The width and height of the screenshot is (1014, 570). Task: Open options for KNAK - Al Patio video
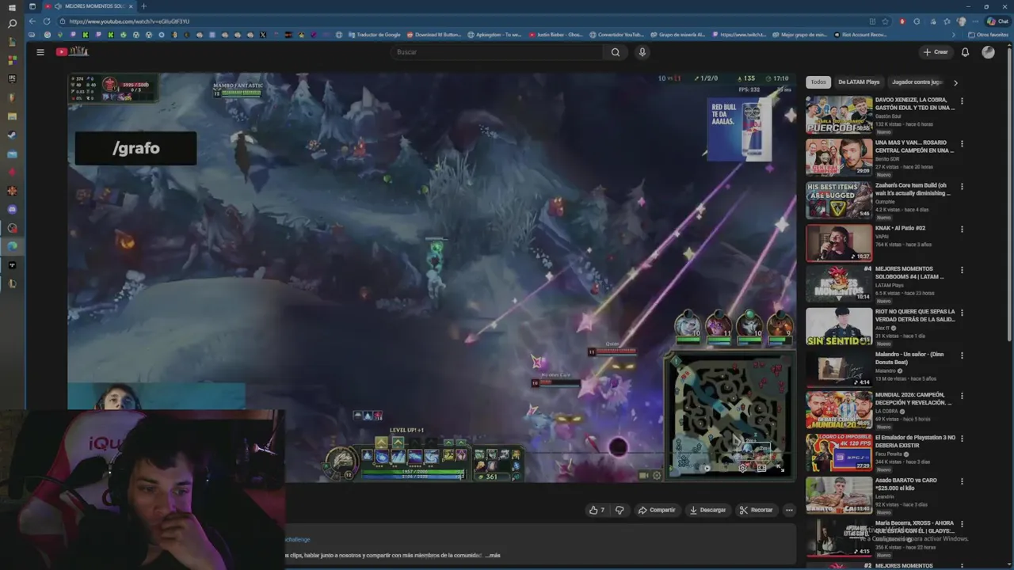962,230
